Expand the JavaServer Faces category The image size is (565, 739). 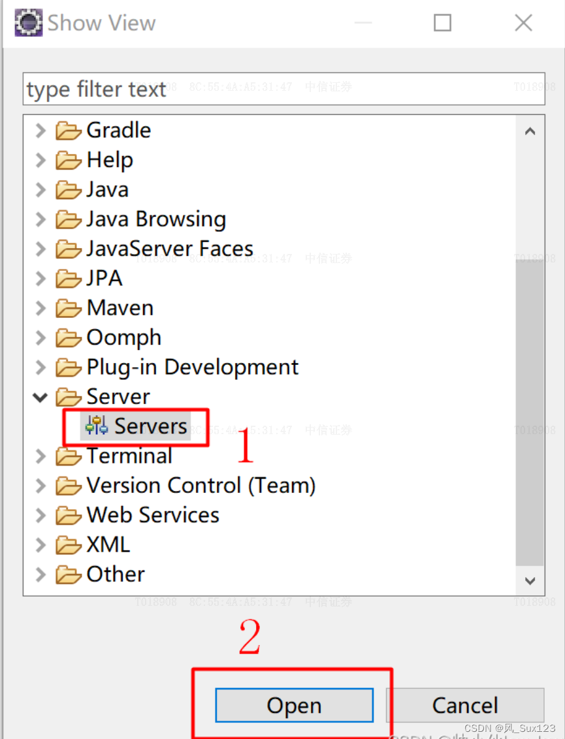(41, 249)
